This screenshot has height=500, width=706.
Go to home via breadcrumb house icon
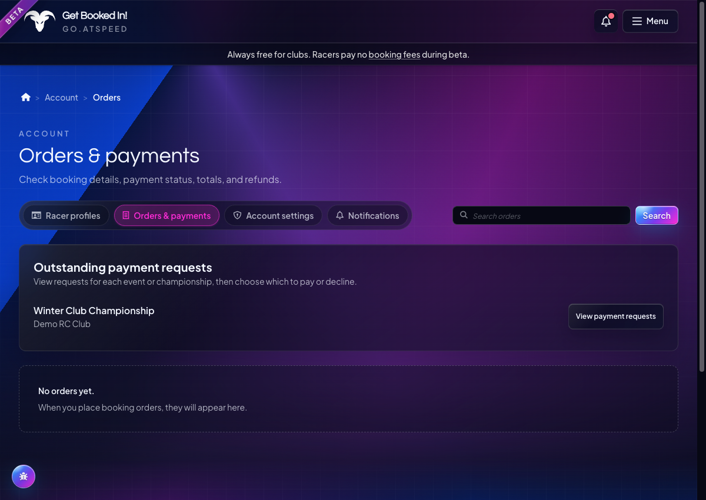[x=26, y=97]
